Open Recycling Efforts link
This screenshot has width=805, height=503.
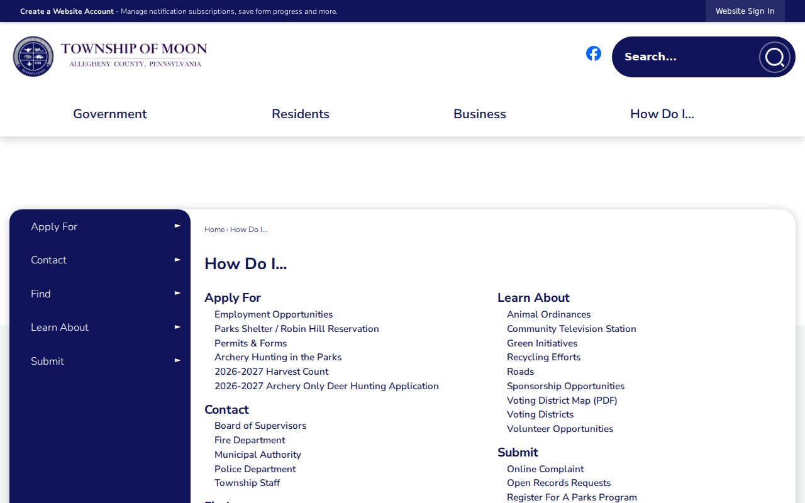[544, 357]
